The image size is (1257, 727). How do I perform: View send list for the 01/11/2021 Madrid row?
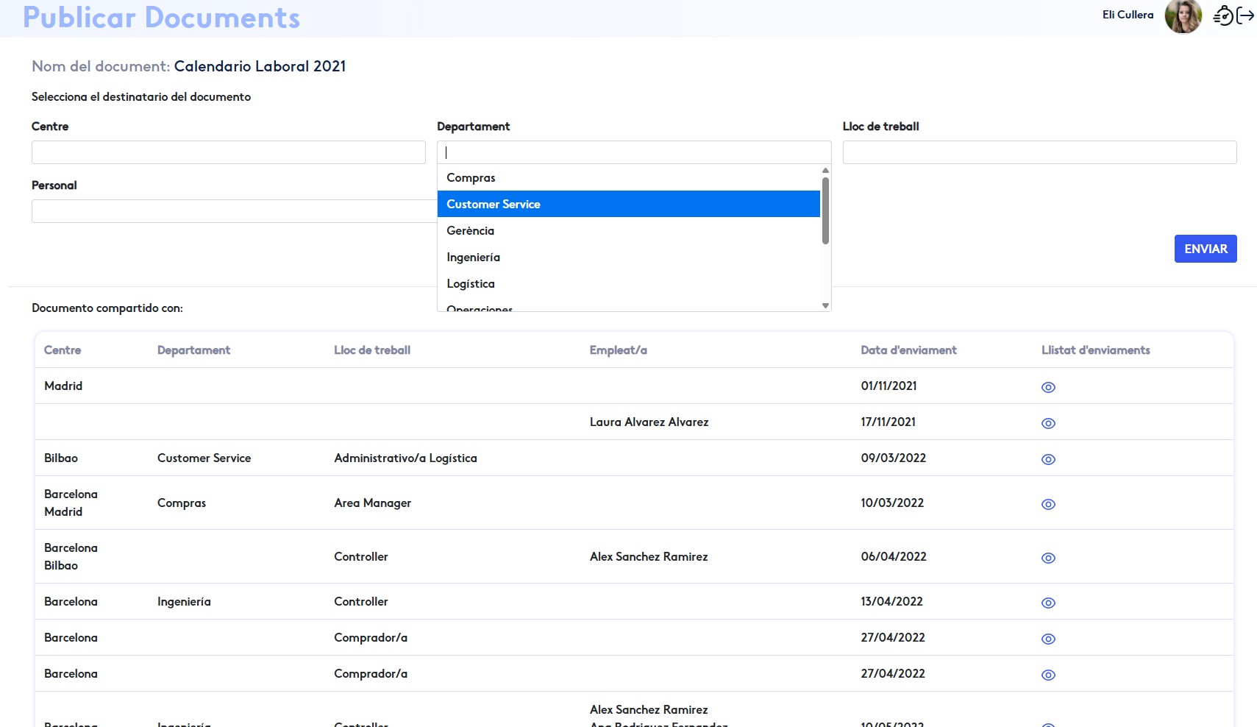(1048, 387)
